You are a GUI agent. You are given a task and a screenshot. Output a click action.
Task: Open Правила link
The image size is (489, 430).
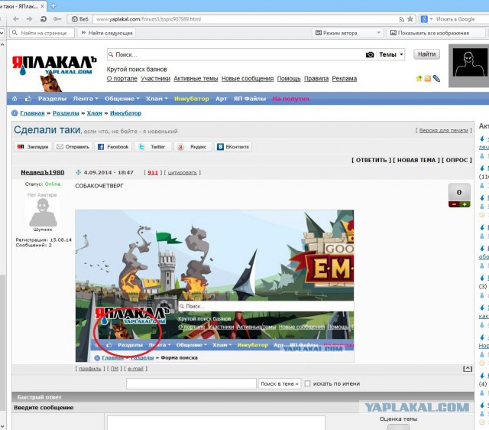316,79
